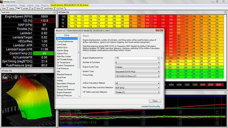The image size is (228, 128).
Task: Open the Log menu
Action: [x=37, y=5]
